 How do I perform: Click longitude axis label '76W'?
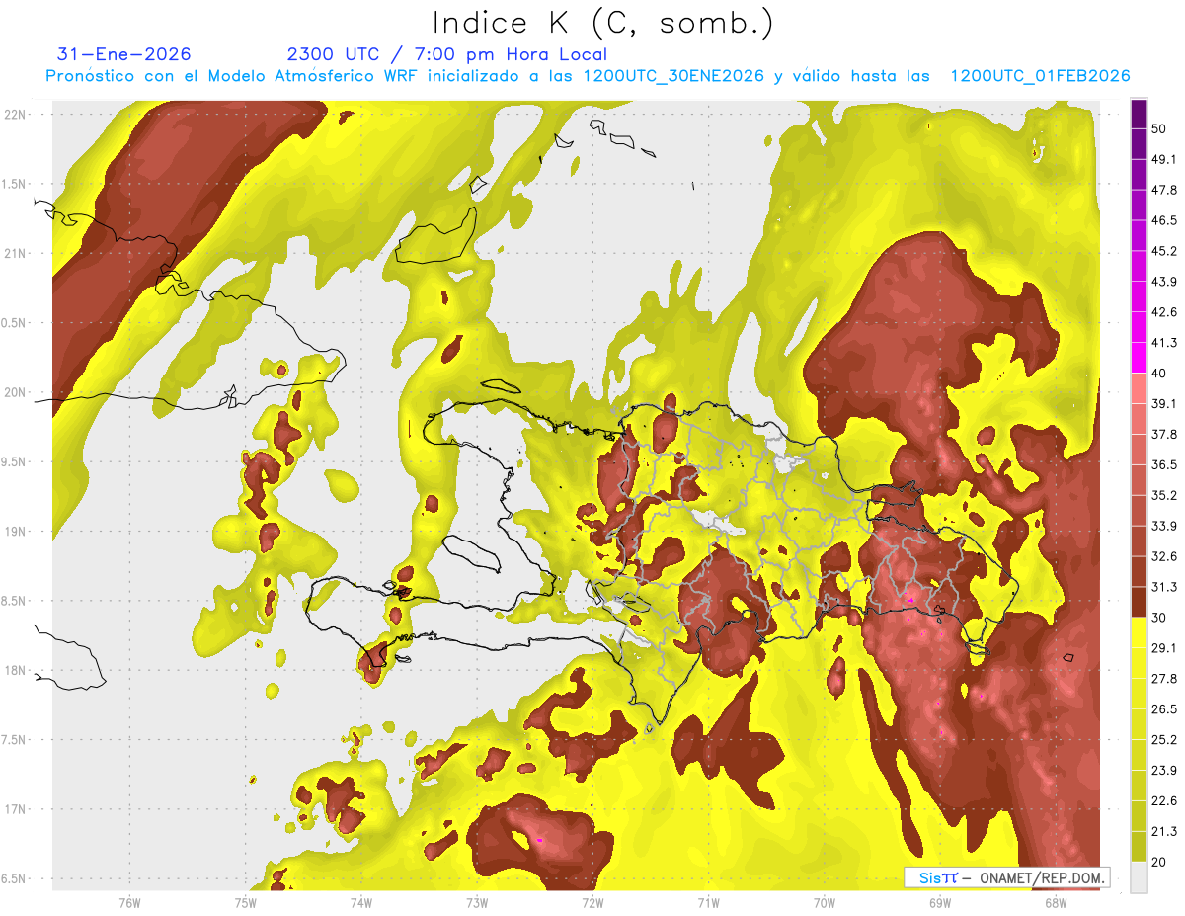tap(129, 902)
